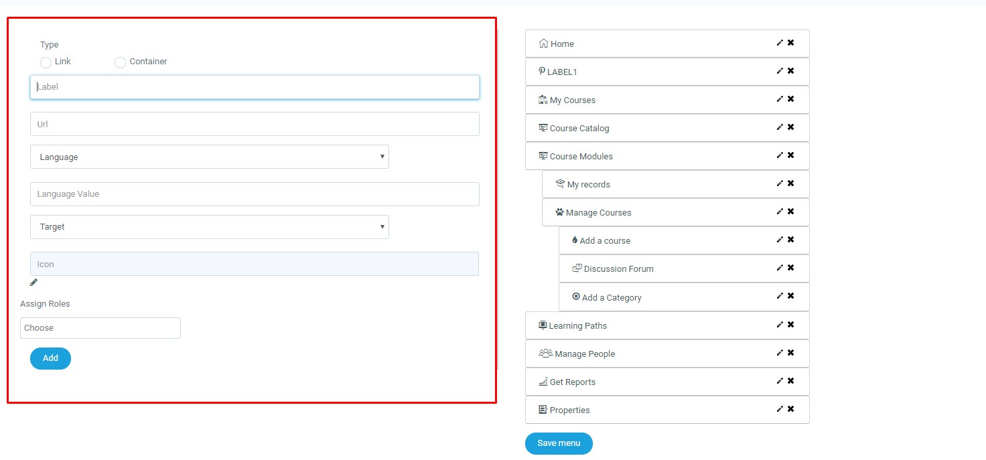Focus the Language Value text field
The width and height of the screenshot is (986, 460).
[x=255, y=194]
